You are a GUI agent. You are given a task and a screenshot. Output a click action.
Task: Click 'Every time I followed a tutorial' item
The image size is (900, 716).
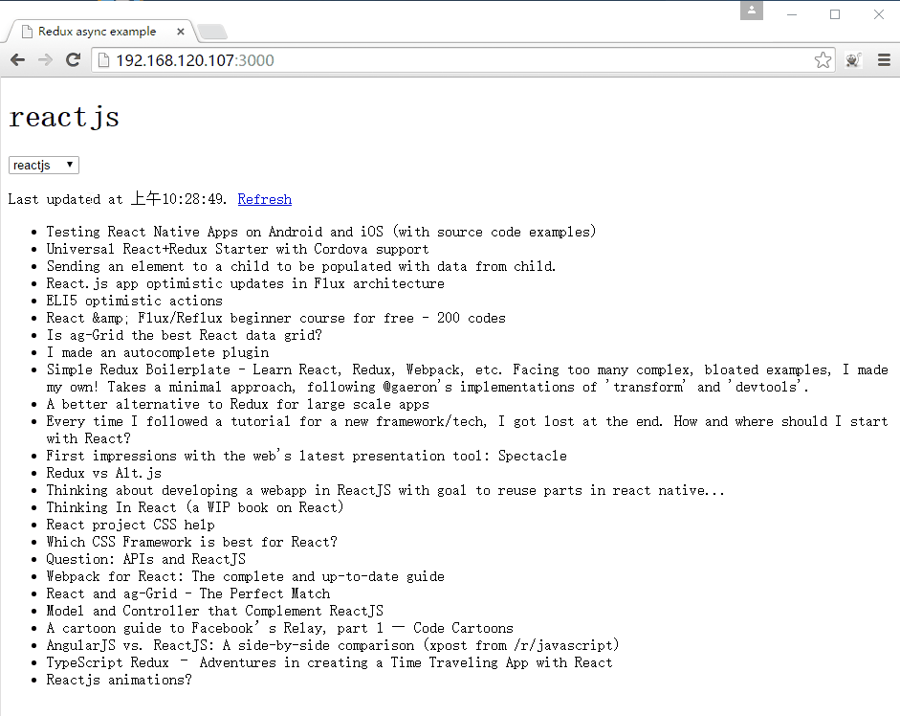pos(468,430)
